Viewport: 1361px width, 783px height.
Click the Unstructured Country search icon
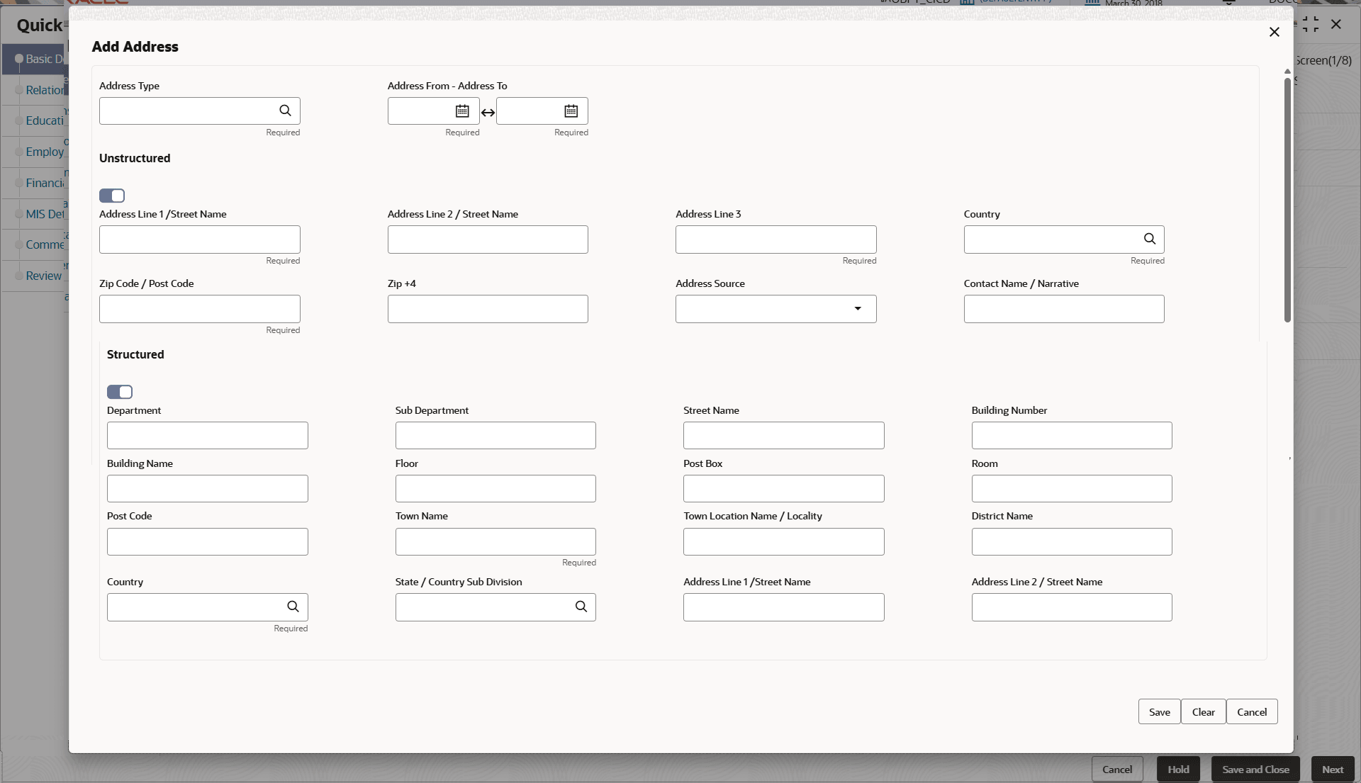(1150, 240)
